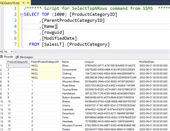
Task: Select the Chains name cell
Action: (66, 105)
